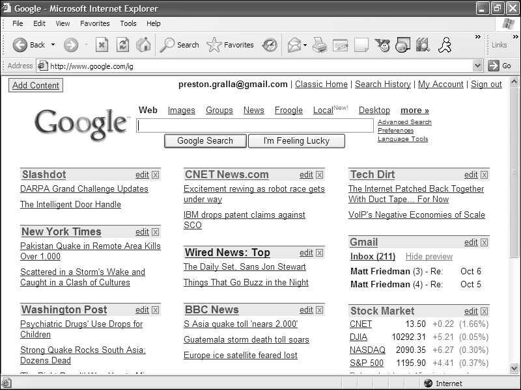Open the Mail button dropdown arrow

coord(305,45)
